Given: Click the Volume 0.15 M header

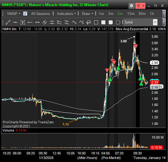Looking at the screenshot, I should click(14, 130).
